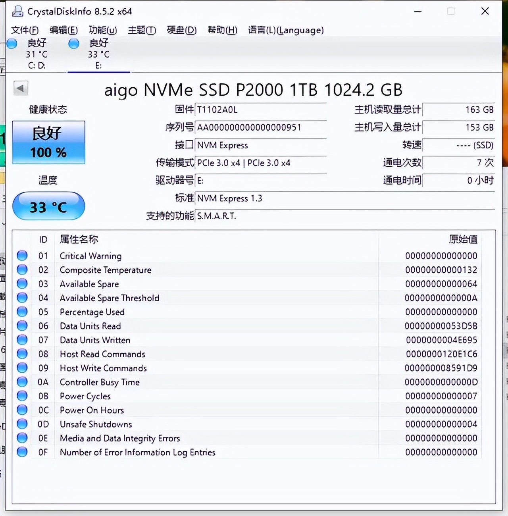The height and width of the screenshot is (516, 508).
Task: Open the 语言(L)(Language) menu
Action: point(286,30)
